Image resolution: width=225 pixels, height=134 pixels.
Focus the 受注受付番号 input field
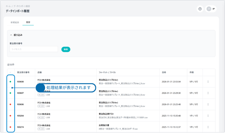pyautogui.click(x=34, y=49)
